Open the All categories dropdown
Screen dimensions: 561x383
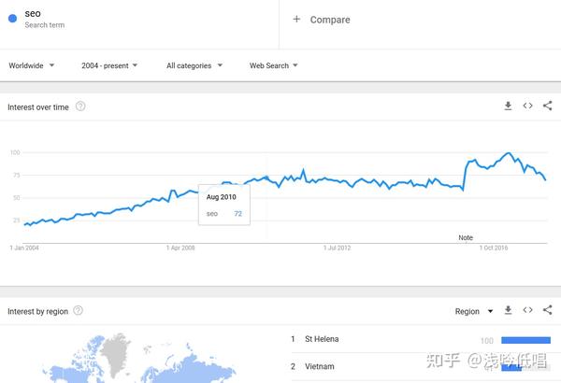194,65
